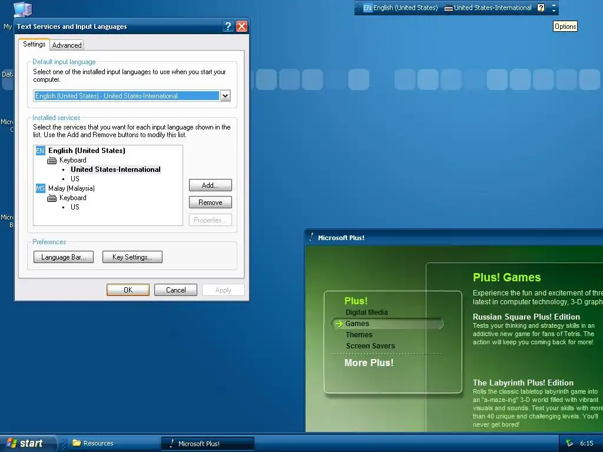This screenshot has height=452, width=603.
Task: Click the Apply button
Action: (x=223, y=290)
